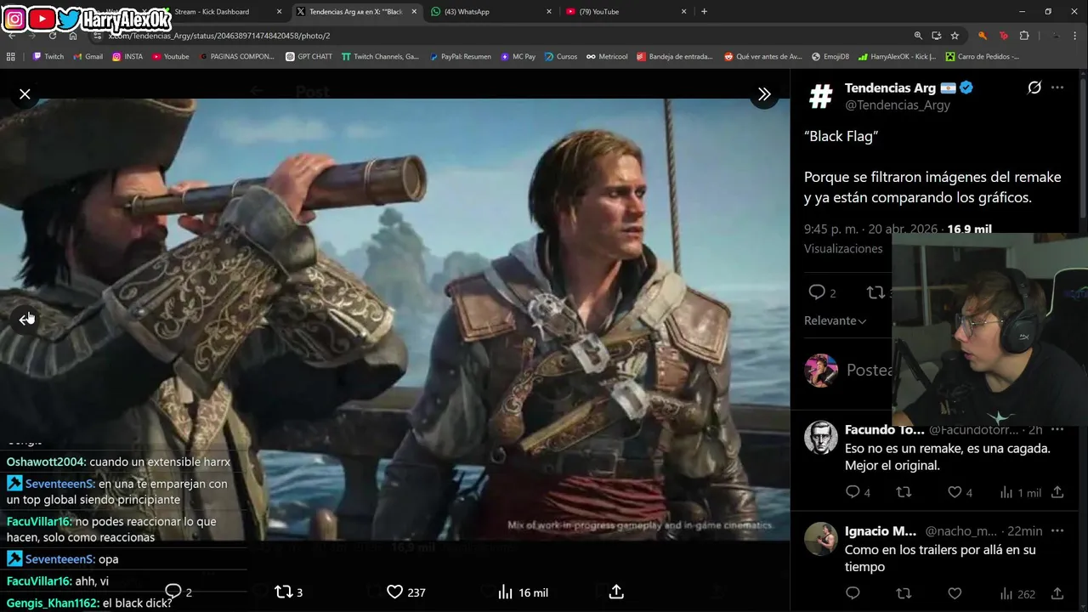
Task: Open the Twitch bookmark
Action: pos(48,57)
